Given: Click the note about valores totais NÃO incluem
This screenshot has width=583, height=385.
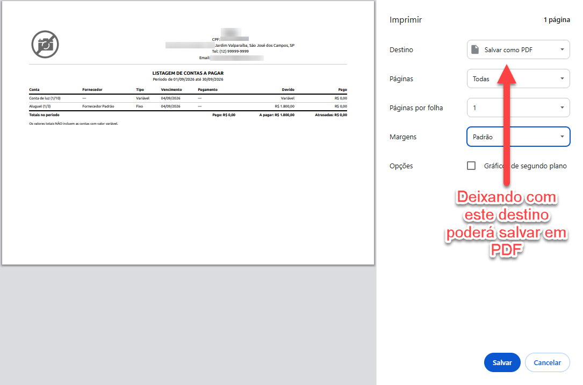Looking at the screenshot, I should (74, 124).
